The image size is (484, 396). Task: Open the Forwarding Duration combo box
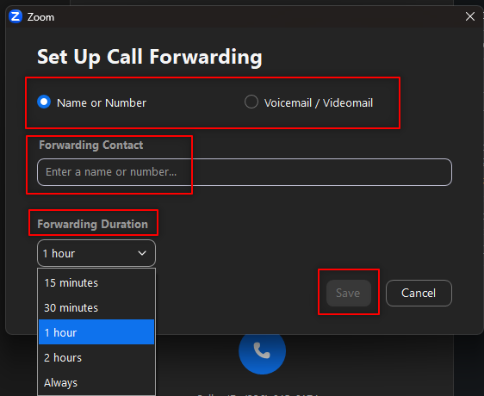[x=96, y=253]
